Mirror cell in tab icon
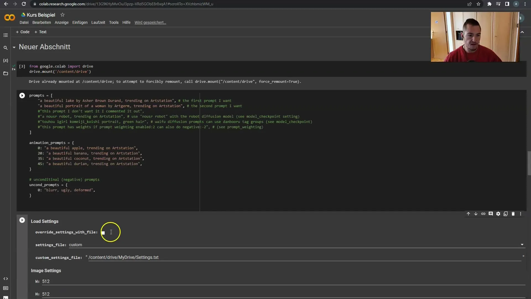 coord(506,214)
